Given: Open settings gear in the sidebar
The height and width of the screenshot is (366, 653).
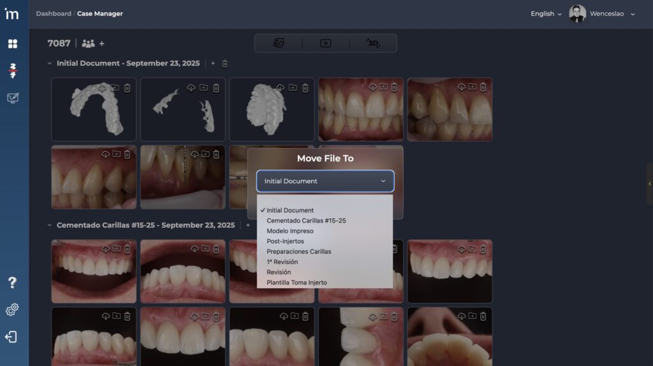Looking at the screenshot, I should pyautogui.click(x=12, y=310).
